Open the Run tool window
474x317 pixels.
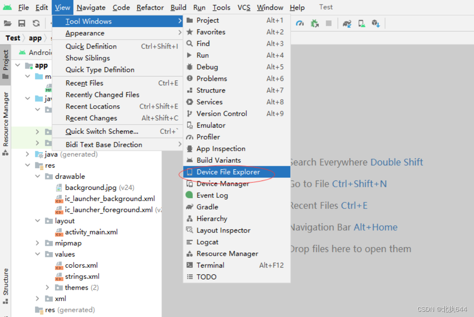click(x=237, y=56)
